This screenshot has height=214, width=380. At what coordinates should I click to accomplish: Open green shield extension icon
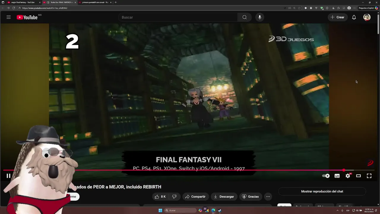[322, 8]
